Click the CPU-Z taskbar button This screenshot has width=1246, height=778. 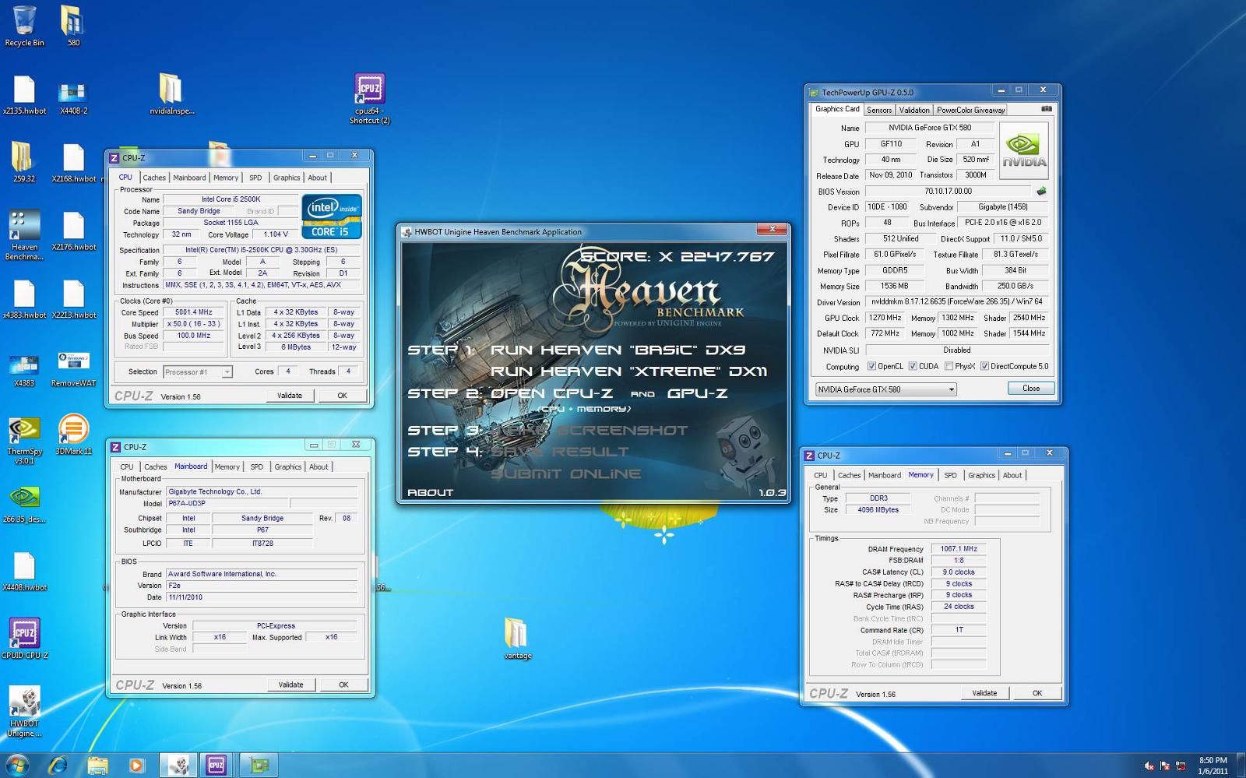(x=217, y=765)
